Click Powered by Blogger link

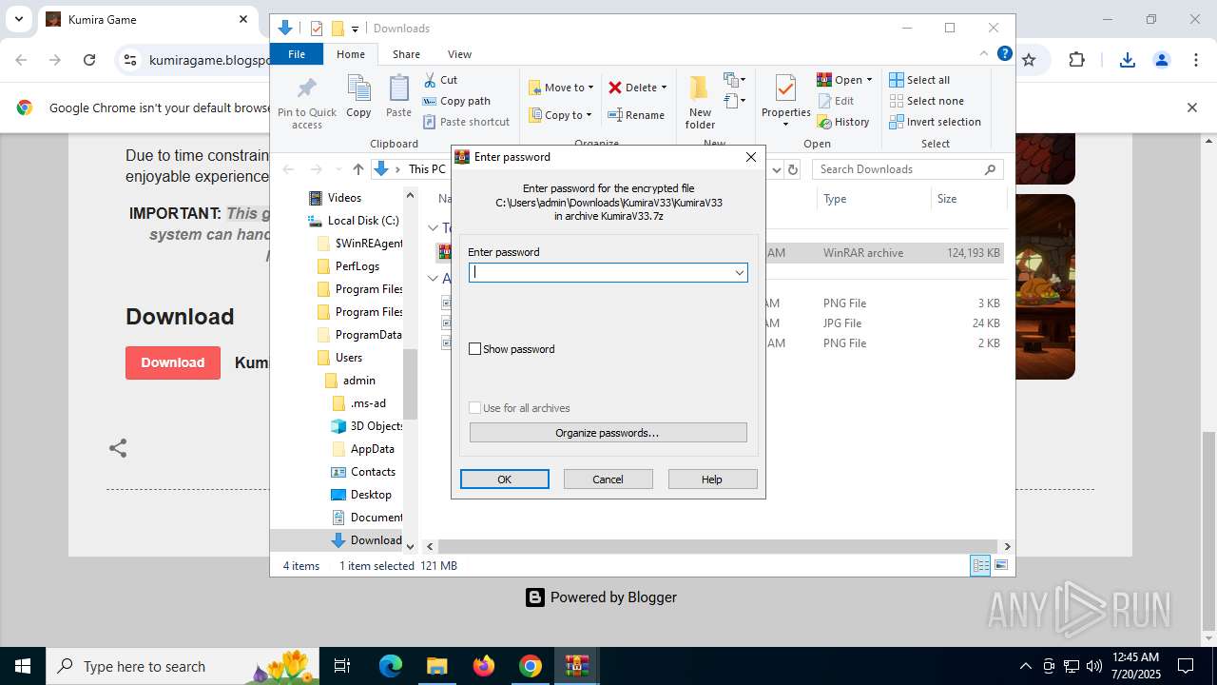602,597
